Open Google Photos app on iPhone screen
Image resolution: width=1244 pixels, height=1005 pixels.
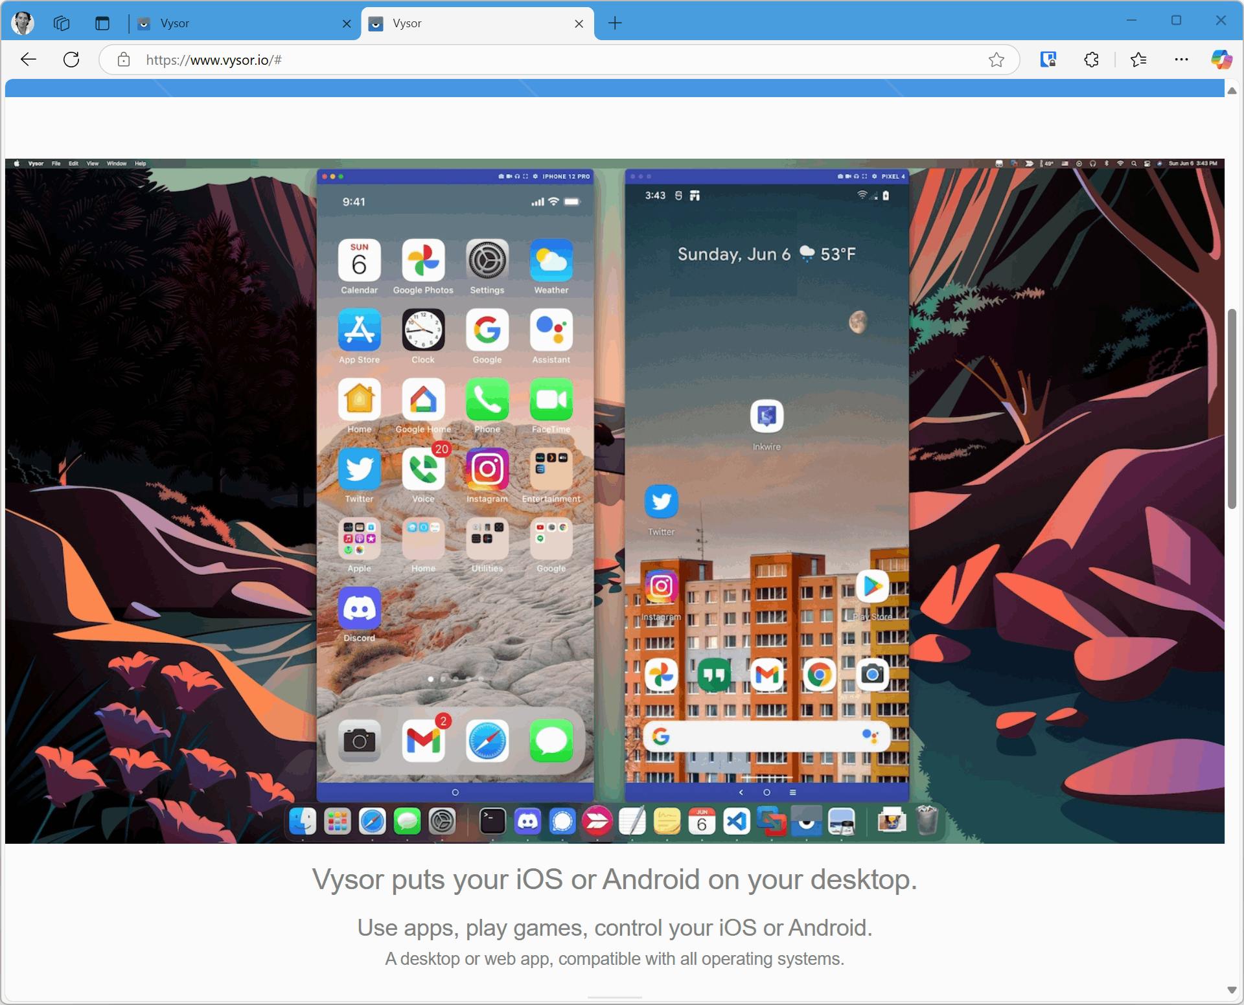pos(423,260)
